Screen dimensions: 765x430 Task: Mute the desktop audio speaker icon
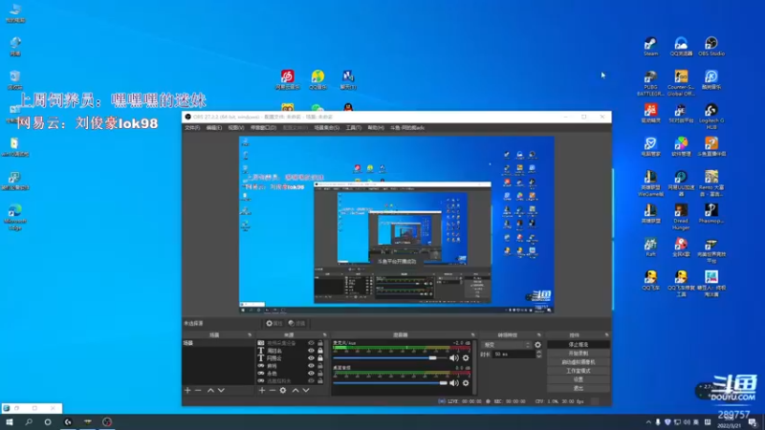453,383
